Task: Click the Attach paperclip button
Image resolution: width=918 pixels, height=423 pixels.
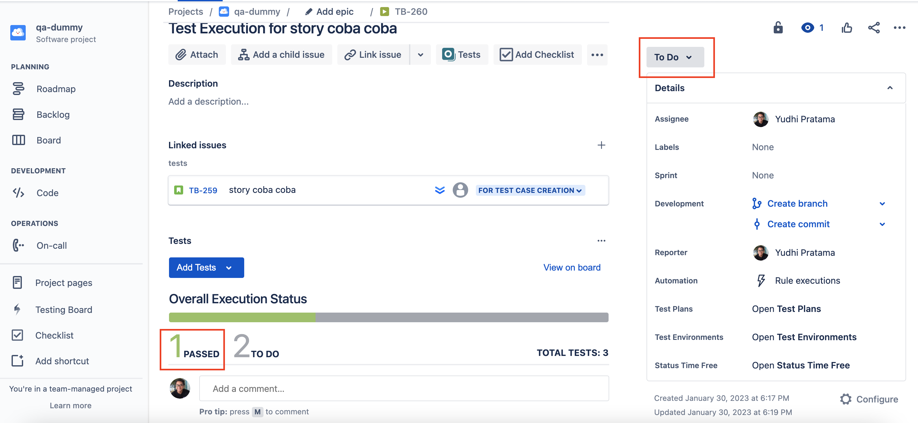Action: coord(197,55)
